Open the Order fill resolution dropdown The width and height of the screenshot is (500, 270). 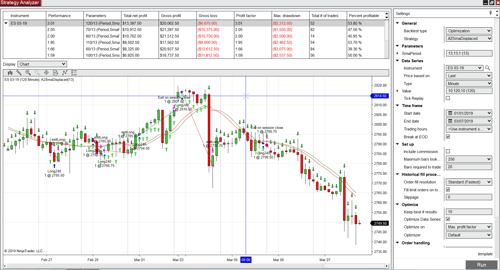click(469, 182)
